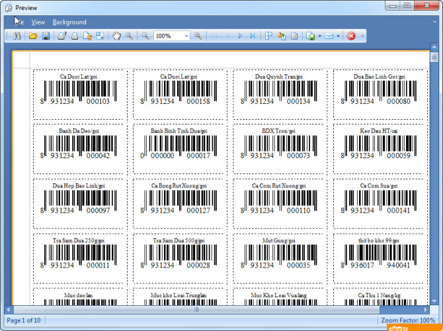
Task: Click the Watermark icon in the toolbar
Action: (x=294, y=36)
